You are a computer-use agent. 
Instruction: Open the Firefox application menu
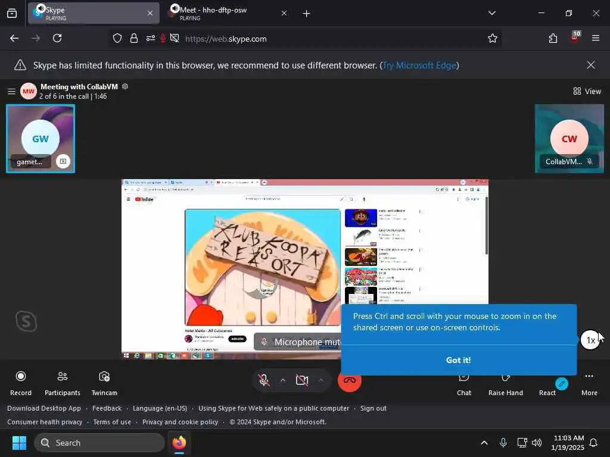click(x=595, y=38)
